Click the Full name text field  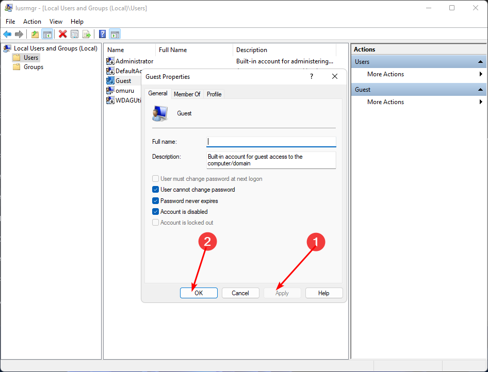pos(271,142)
